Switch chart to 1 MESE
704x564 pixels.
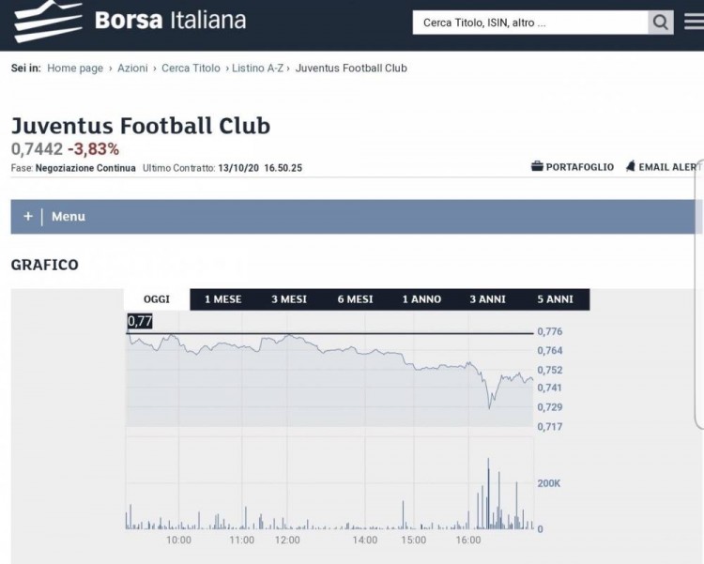coord(222,299)
